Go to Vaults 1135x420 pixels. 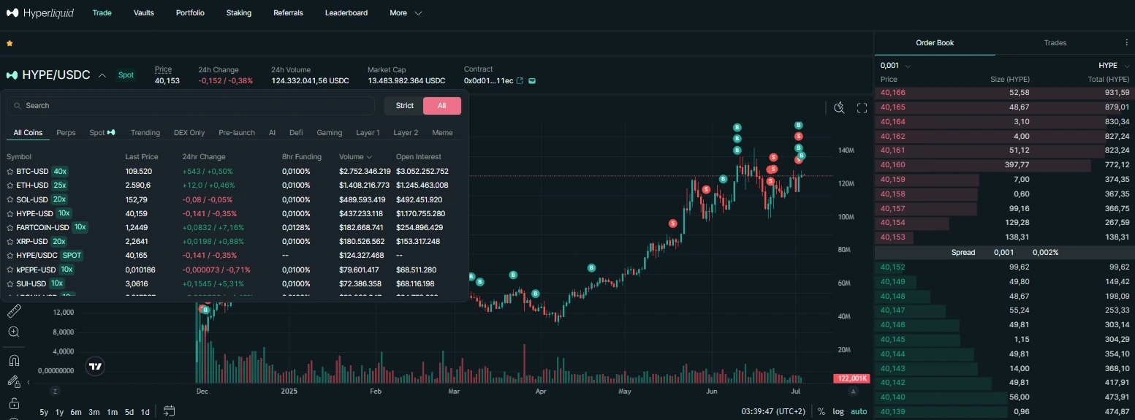[x=144, y=13]
